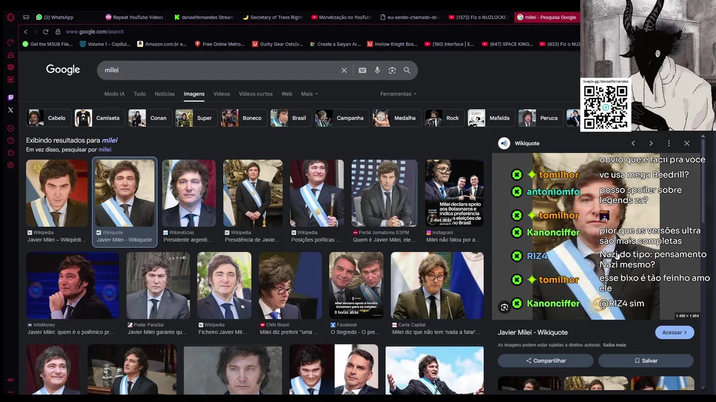Start voice search with microphone icon

(x=377, y=70)
